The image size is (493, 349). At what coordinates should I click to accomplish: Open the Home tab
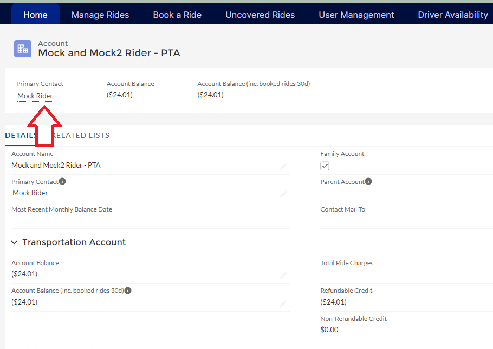coord(35,15)
